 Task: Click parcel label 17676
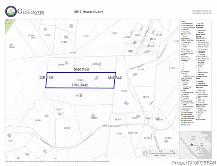[86, 36]
